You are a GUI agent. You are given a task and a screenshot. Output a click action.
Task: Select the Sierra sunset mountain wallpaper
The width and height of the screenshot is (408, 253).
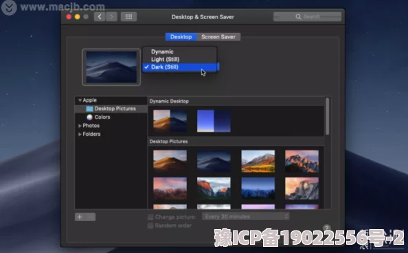point(302,161)
